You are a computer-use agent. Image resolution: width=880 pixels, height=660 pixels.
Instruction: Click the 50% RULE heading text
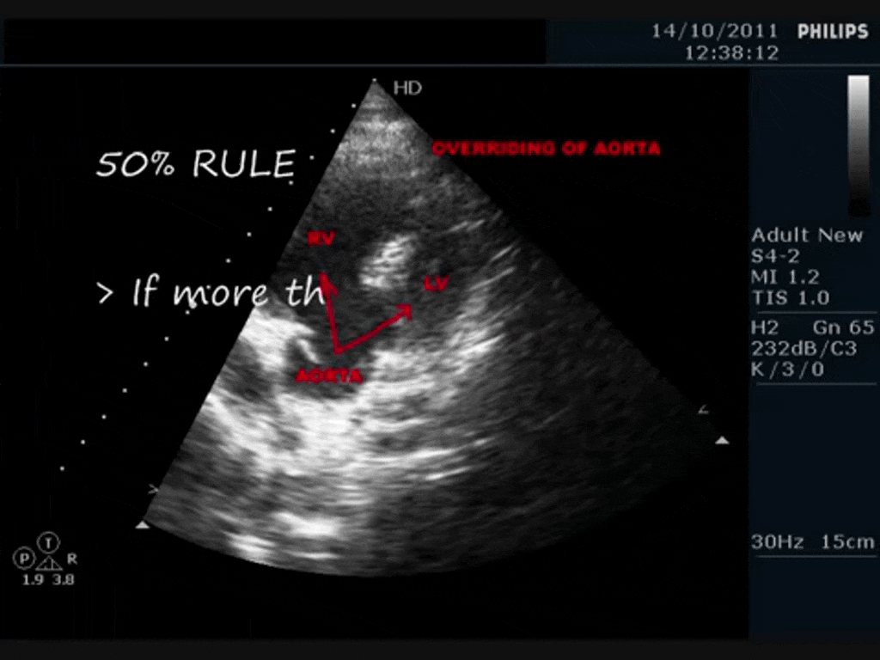pyautogui.click(x=195, y=163)
